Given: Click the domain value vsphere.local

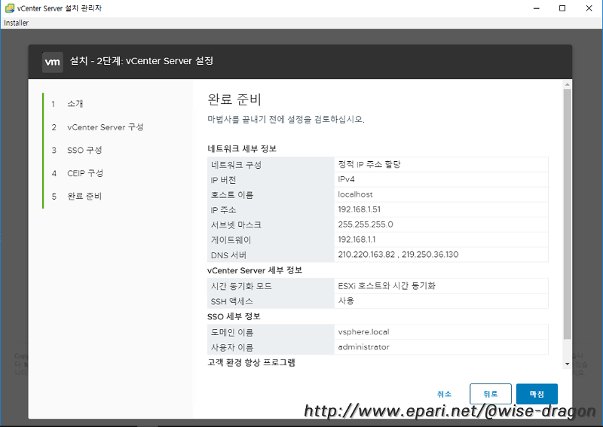Looking at the screenshot, I should click(363, 332).
